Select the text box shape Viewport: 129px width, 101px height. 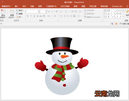point(106,11)
